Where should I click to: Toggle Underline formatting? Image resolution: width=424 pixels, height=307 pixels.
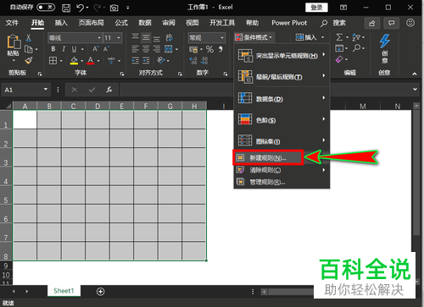74,49
